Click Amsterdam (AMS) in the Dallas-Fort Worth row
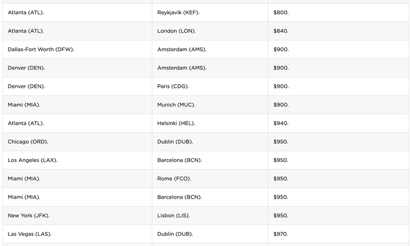This screenshot has height=246, width=410. (182, 50)
